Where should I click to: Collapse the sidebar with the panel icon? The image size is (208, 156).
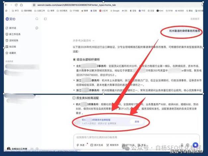(x=45, y=19)
